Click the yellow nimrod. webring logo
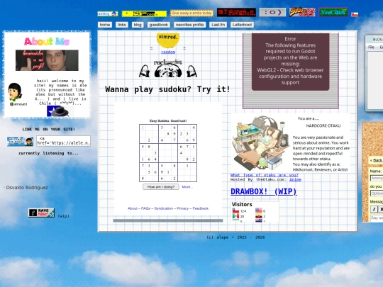This screenshot has width=383, height=287. pyautogui.click(x=168, y=40)
